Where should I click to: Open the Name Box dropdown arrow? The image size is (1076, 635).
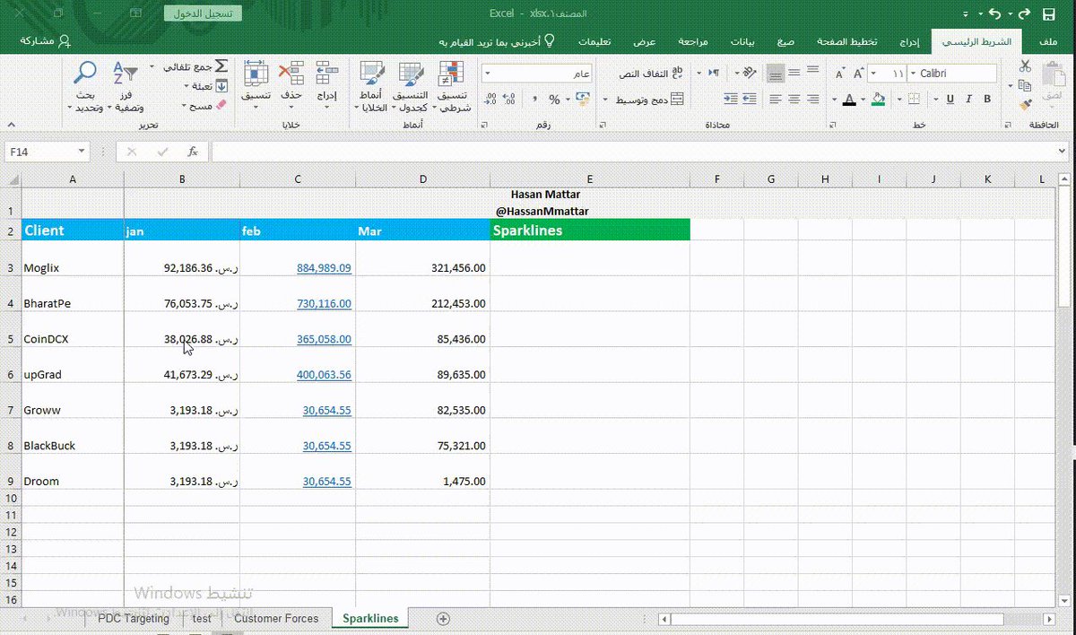[x=82, y=152]
